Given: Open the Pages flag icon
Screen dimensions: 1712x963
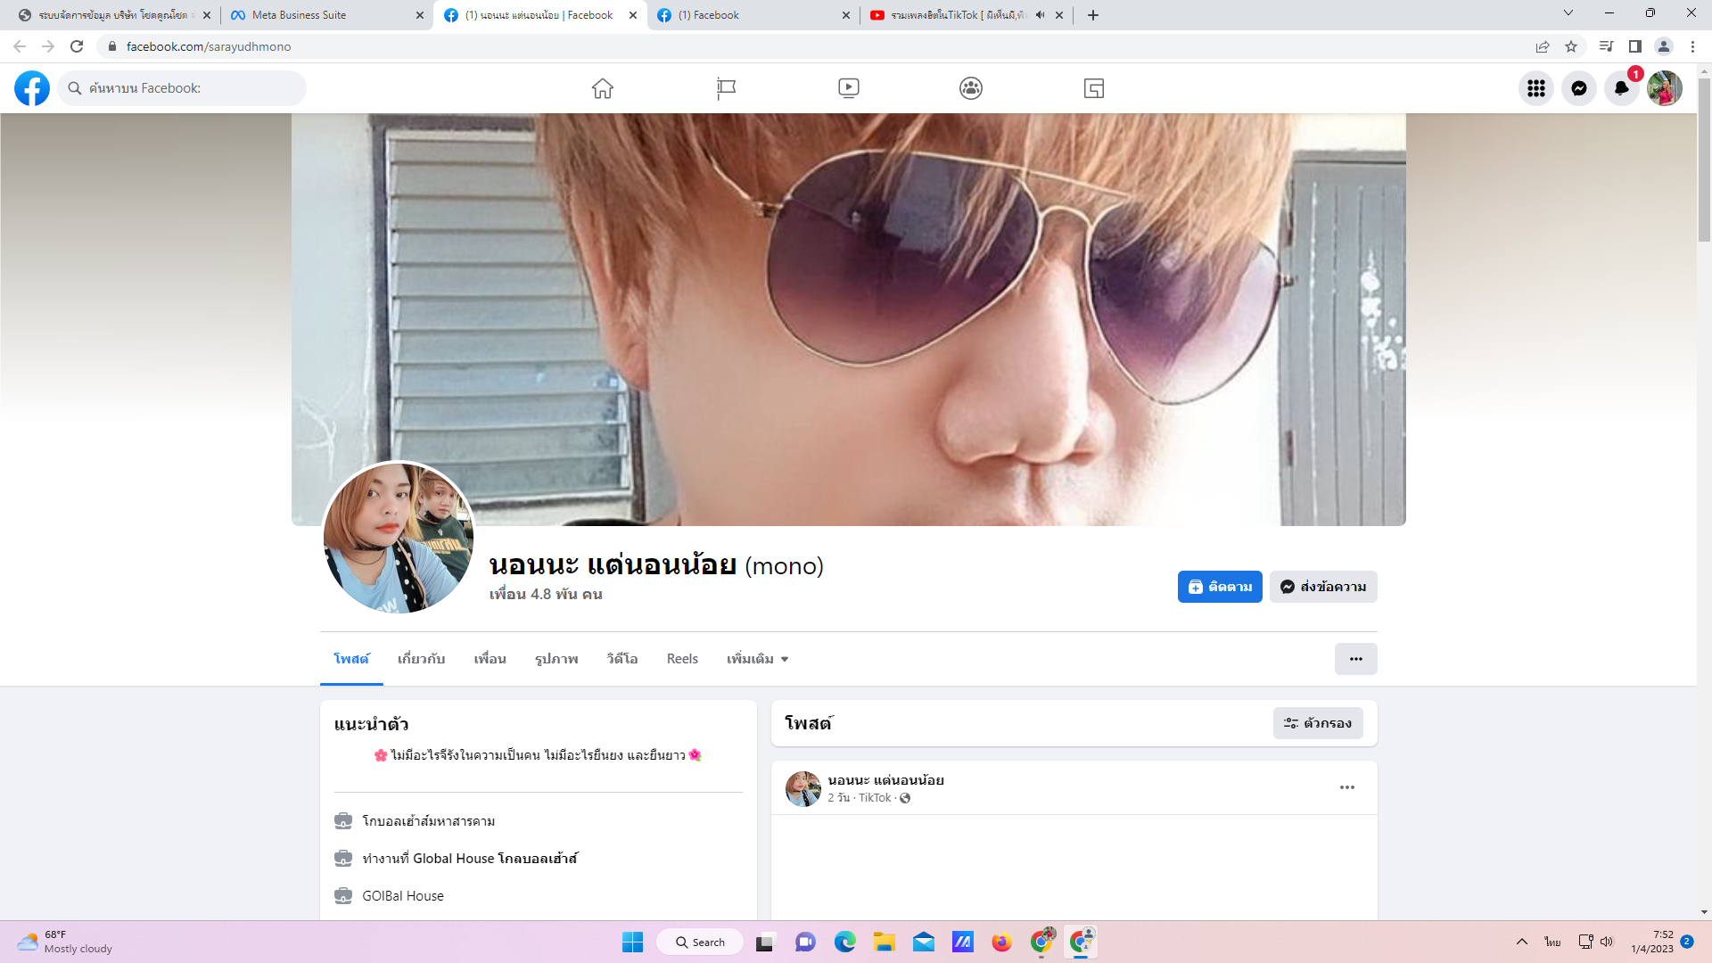Looking at the screenshot, I should 726,88.
